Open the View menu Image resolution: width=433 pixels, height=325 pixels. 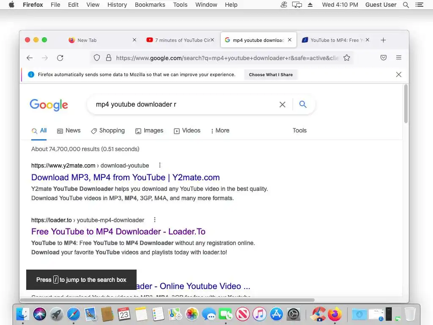pos(93,5)
